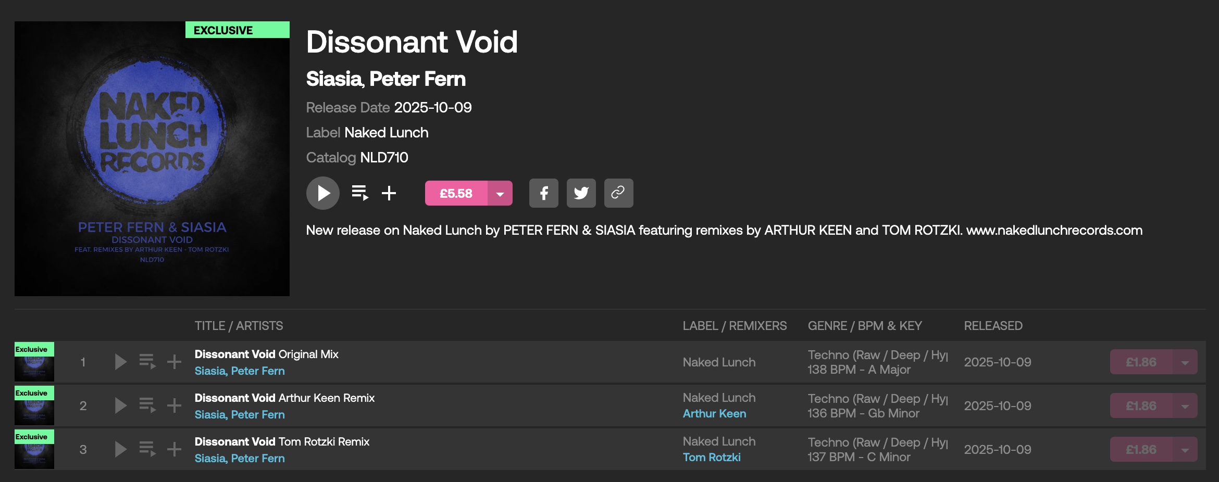This screenshot has width=1219, height=482.
Task: Open price dropdown for Tom Rotzki Remix
Action: click(1185, 450)
